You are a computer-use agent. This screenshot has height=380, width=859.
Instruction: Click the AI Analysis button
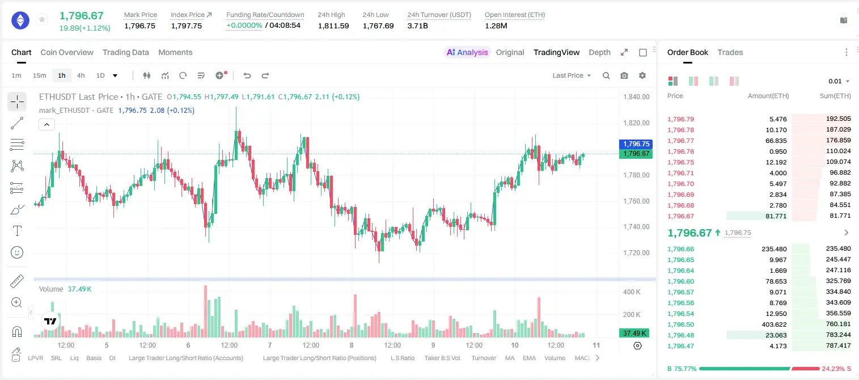467,52
